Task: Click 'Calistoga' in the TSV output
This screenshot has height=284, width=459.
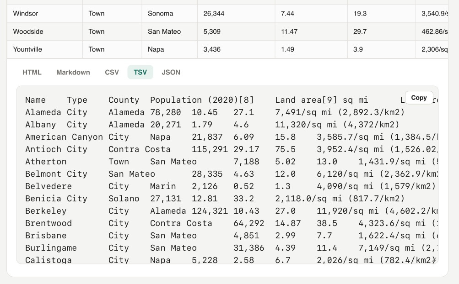Action: [49, 260]
